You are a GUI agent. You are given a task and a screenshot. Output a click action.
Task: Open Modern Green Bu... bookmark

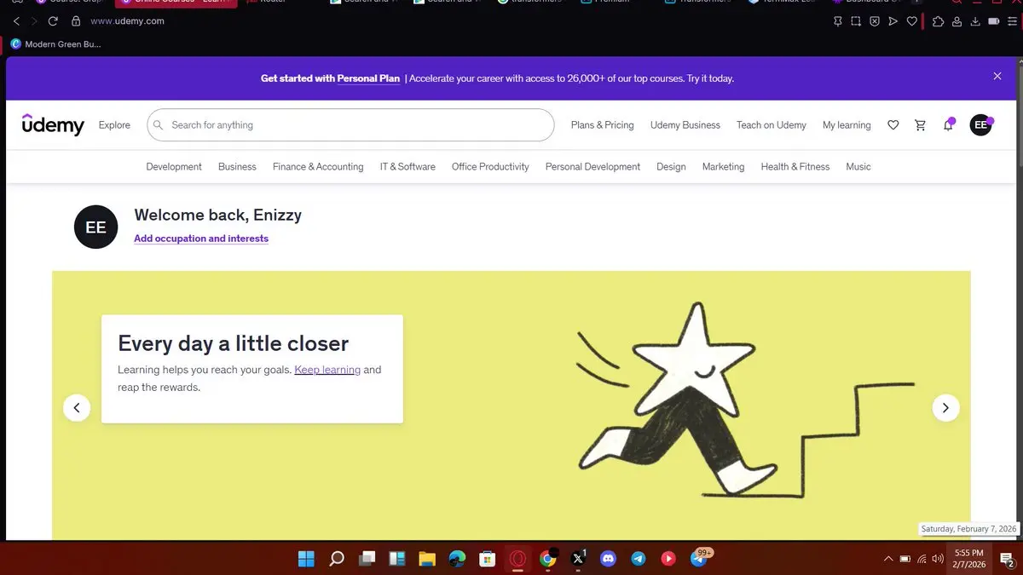pos(56,44)
